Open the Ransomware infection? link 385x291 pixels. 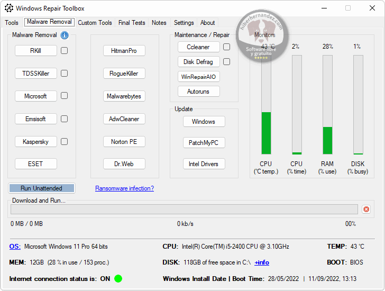[x=124, y=188]
